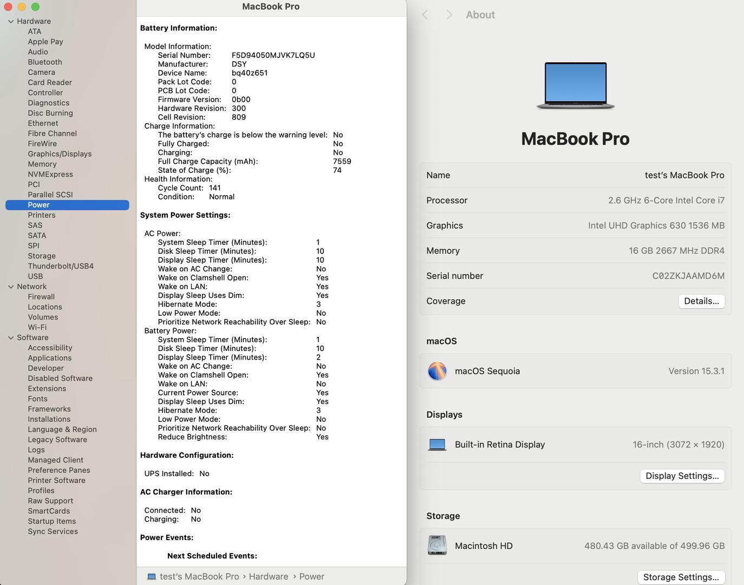Select Audio in the sidebar
The height and width of the screenshot is (585, 744).
38,52
